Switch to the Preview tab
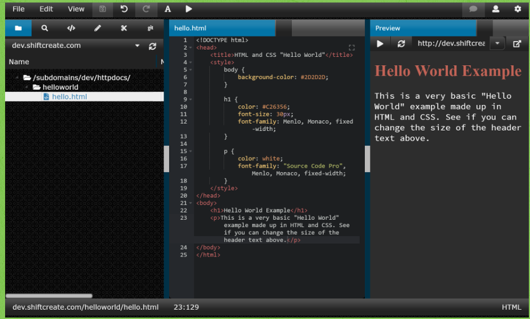This screenshot has height=319, width=530. (423, 28)
